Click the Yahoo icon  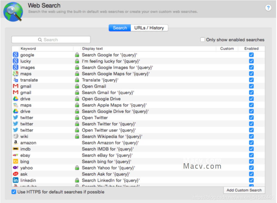pyautogui.click(x=16, y=168)
